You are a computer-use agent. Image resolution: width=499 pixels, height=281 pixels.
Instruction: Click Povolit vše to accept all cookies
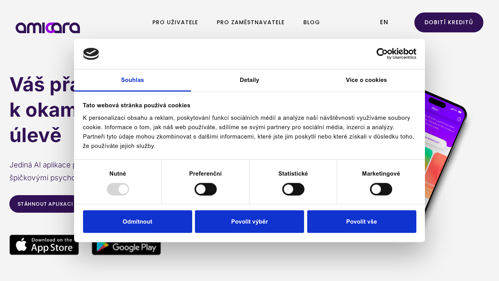(x=361, y=221)
